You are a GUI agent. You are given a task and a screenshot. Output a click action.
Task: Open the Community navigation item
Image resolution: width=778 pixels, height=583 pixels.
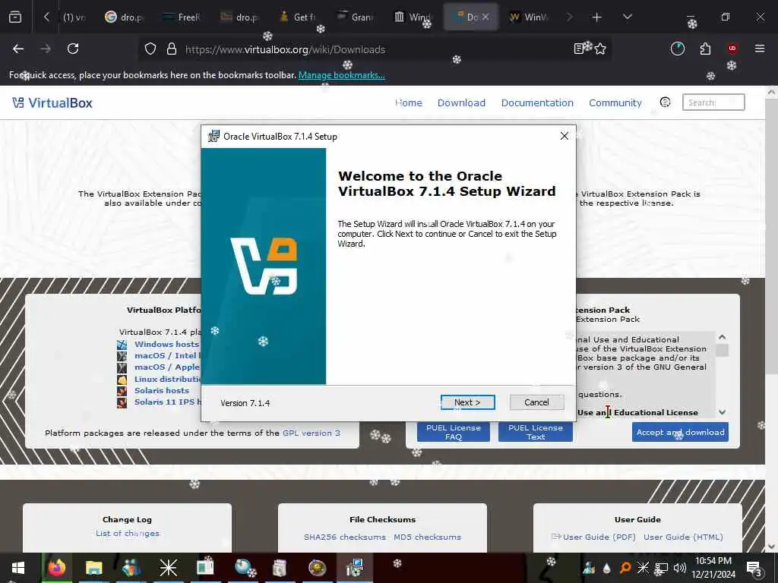coord(615,102)
